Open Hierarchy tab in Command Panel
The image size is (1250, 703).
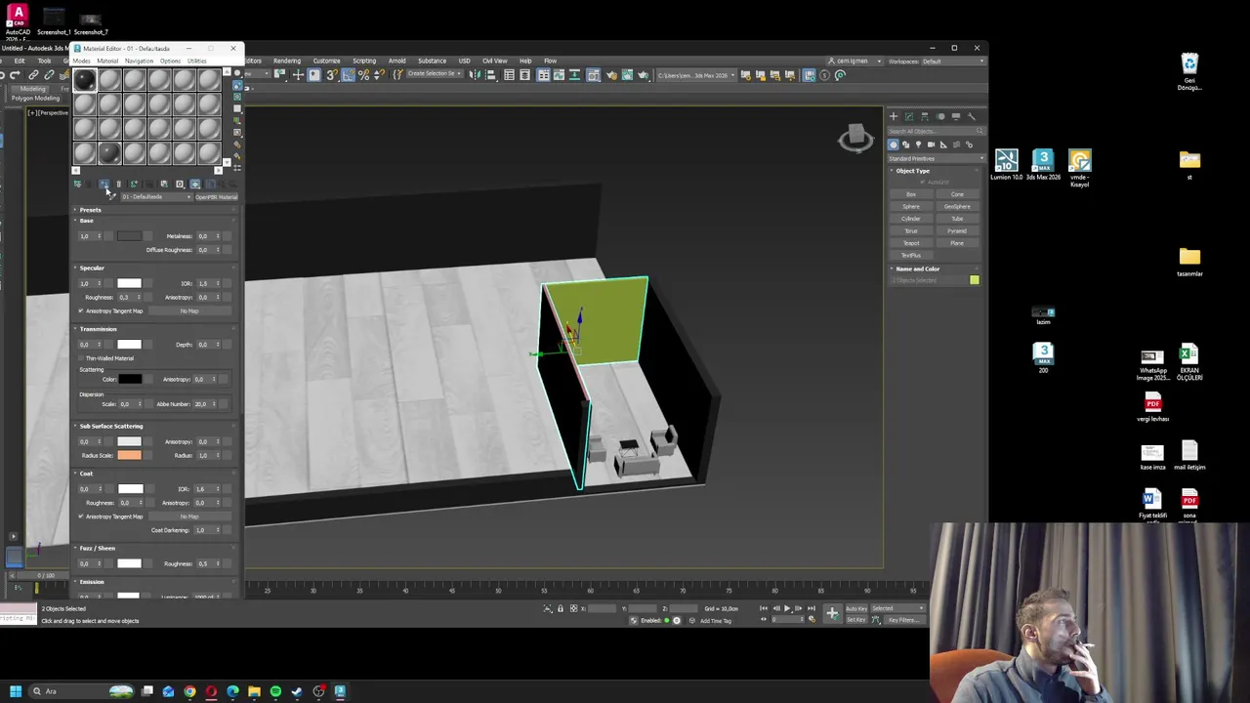click(924, 116)
